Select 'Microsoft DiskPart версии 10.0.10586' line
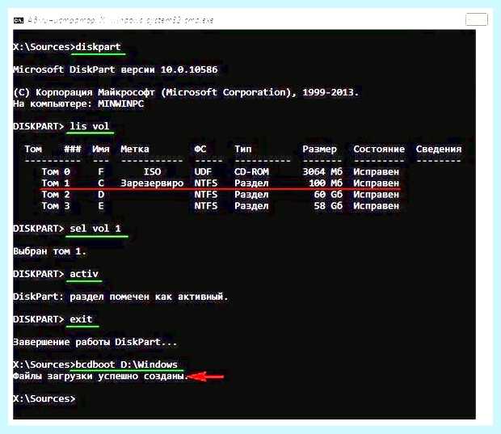Screen dimensions: 501x434 pos(116,70)
